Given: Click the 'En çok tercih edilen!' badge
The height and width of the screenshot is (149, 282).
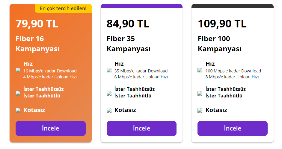Looking at the screenshot, I should tap(63, 9).
